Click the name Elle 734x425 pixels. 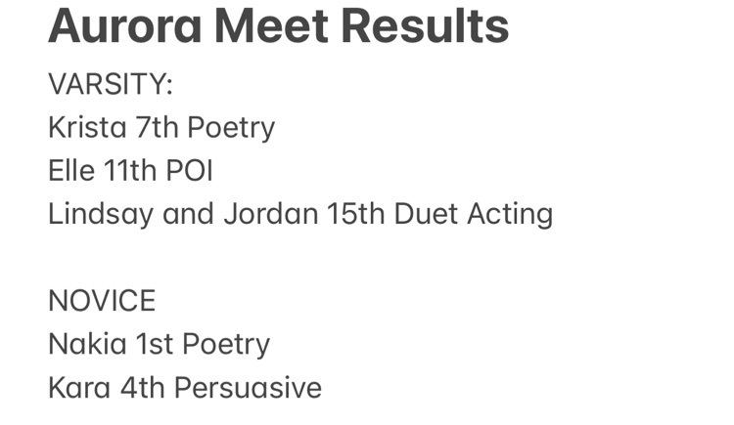[71, 171]
